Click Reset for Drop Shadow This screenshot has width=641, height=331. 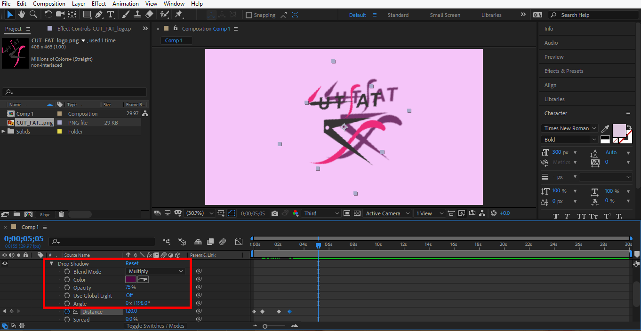pos(132,263)
